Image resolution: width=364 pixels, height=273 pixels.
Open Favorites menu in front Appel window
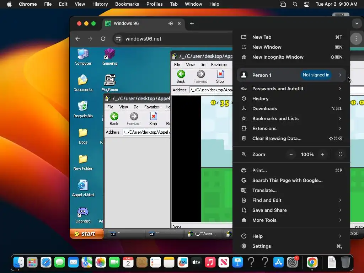tap(152, 107)
